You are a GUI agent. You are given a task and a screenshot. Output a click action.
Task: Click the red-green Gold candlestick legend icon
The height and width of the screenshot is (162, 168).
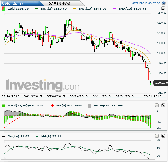click(x=3, y=9)
